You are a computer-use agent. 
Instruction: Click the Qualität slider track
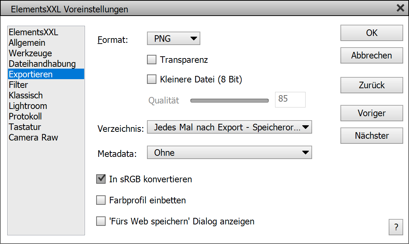pos(229,101)
